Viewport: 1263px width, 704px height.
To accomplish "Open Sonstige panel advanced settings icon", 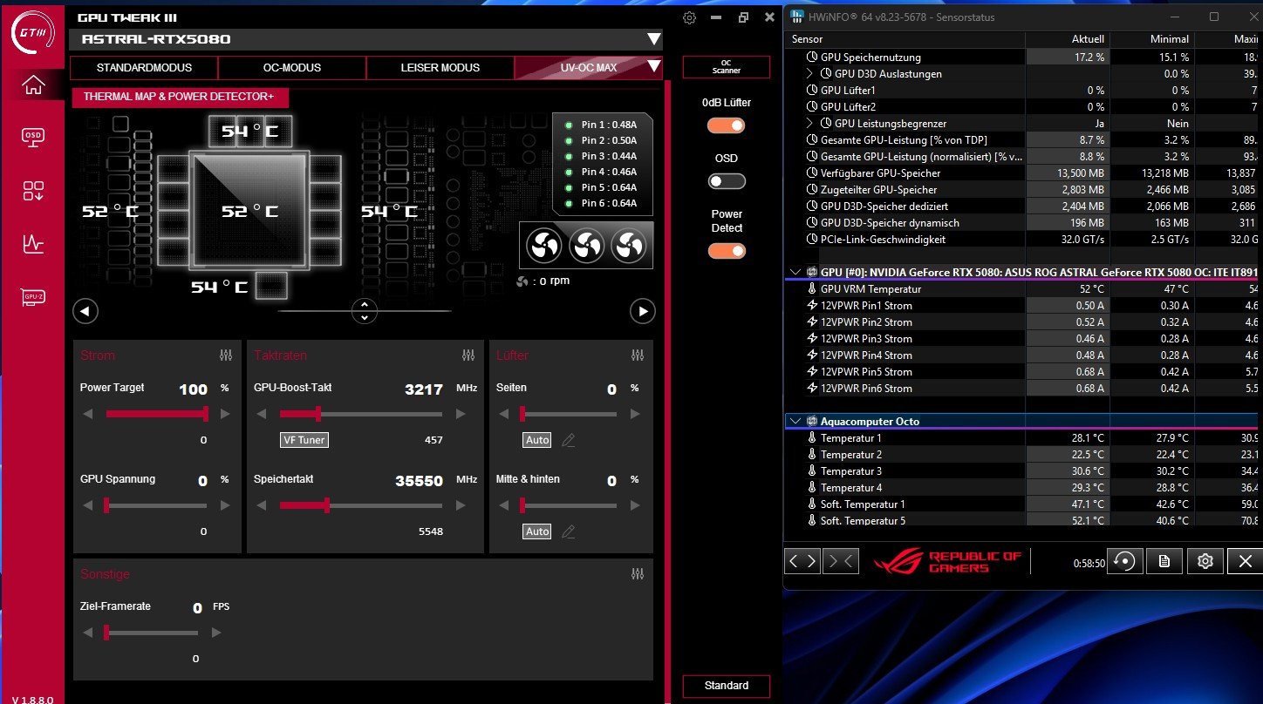I will point(638,574).
